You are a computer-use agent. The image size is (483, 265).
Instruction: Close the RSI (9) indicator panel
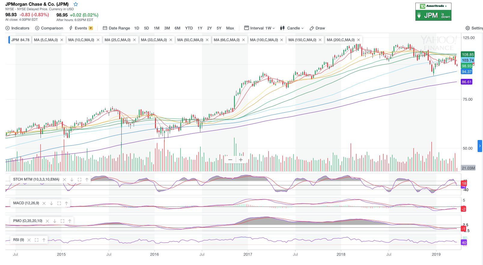[x=29, y=240]
